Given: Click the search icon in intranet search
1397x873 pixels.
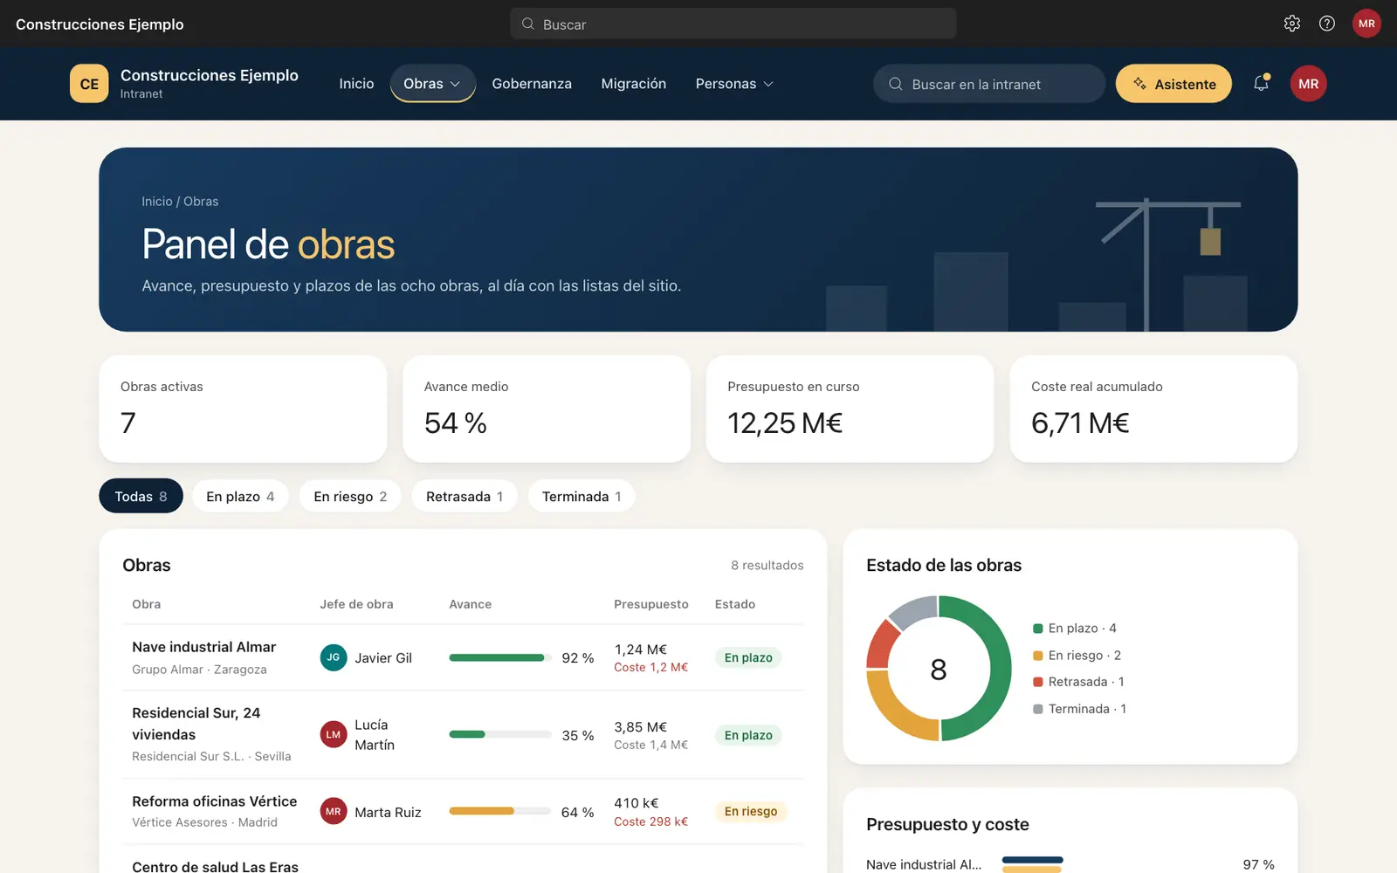Looking at the screenshot, I should (896, 84).
